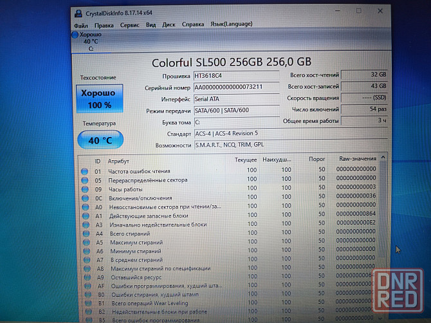
Task: Click status icon of attribute 01
Action: point(84,172)
